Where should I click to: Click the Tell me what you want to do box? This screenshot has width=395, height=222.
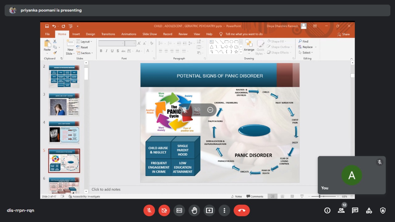tap(241, 34)
